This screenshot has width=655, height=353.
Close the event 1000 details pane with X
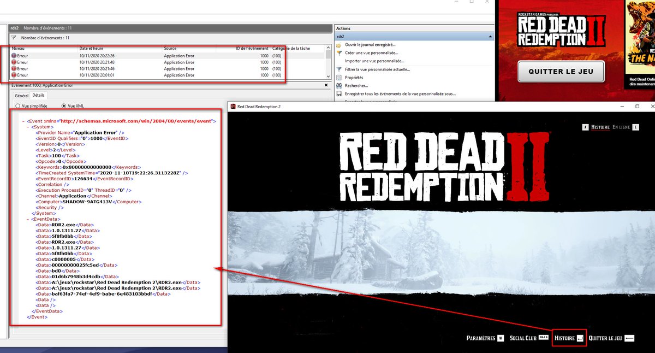coord(326,85)
